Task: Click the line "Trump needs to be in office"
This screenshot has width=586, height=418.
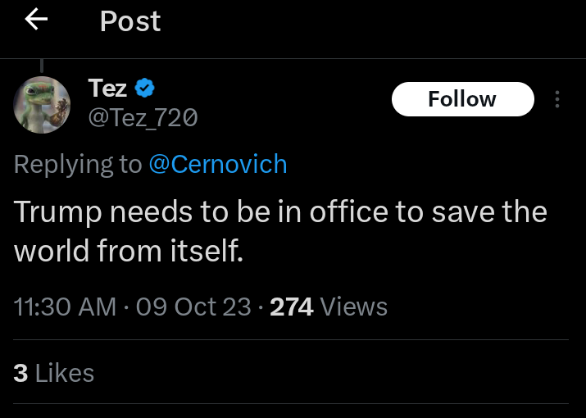Action: click(180, 212)
